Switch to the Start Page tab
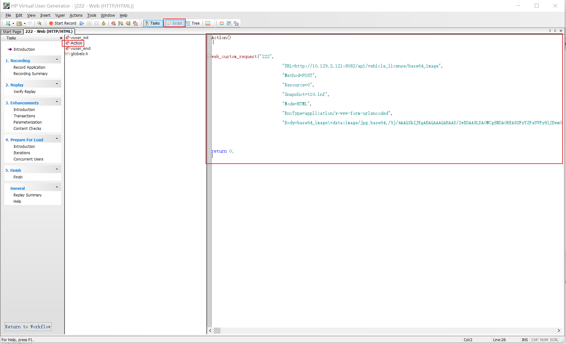 [x=12, y=32]
